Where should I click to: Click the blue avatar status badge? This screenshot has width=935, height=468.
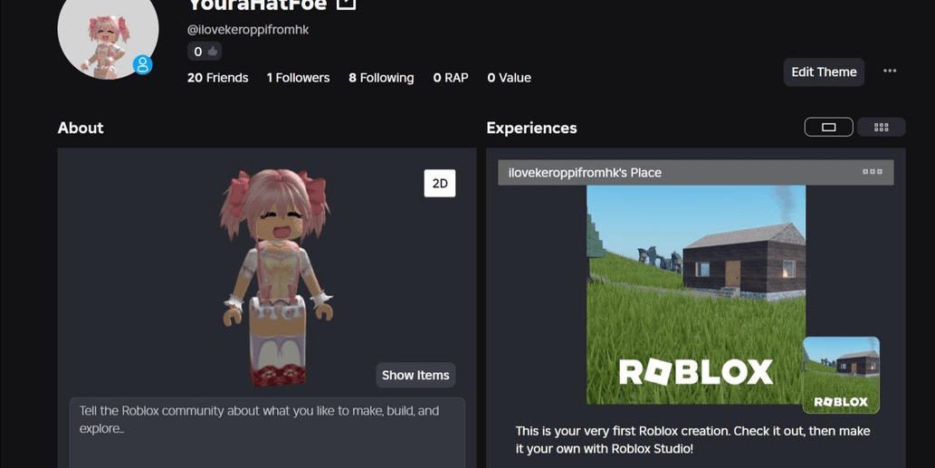click(x=142, y=64)
